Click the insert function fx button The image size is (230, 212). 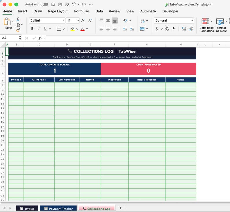point(40,38)
